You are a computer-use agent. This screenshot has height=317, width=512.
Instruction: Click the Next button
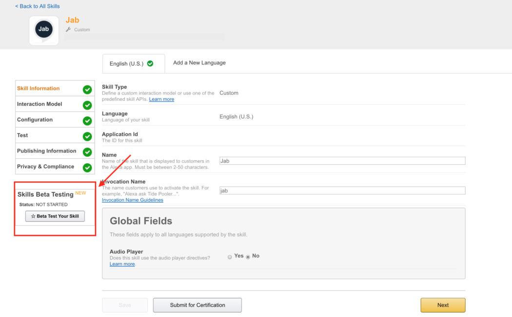tap(443, 305)
